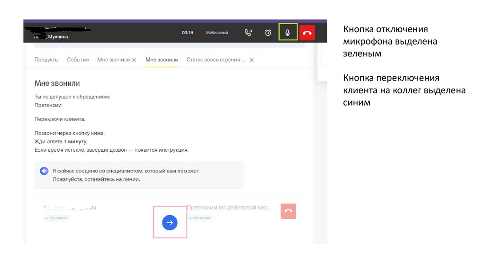The height and width of the screenshot is (272, 485).
Task: Click the На линии badge on left card
Action: 57,218
